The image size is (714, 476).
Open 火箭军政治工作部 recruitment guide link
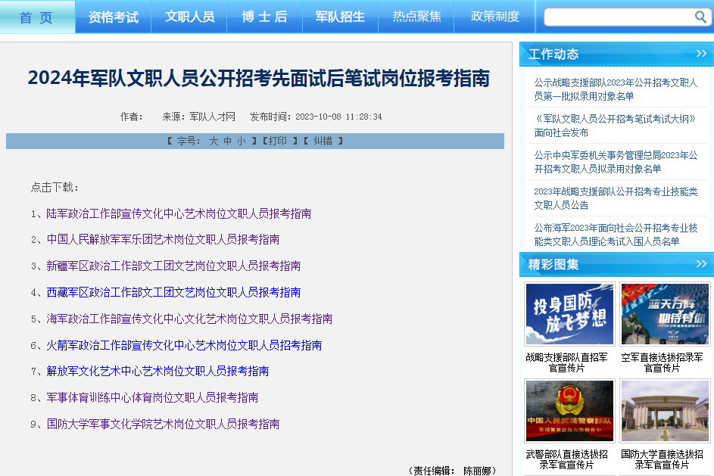pos(184,345)
